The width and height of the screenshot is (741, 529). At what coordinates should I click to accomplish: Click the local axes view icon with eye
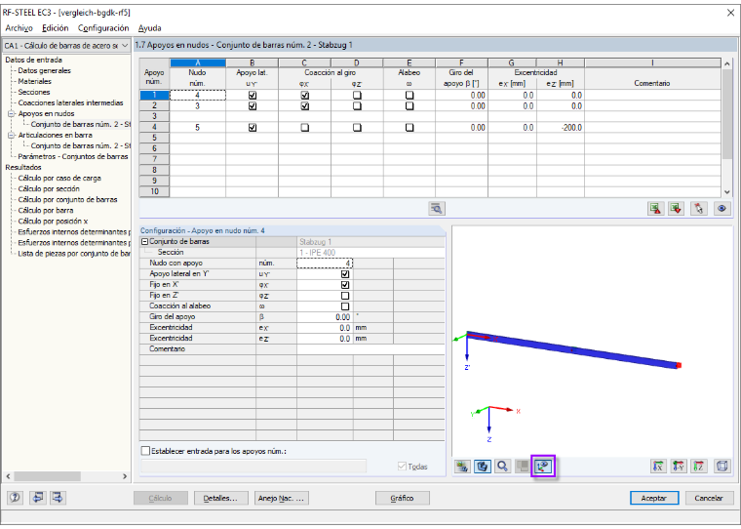pyautogui.click(x=543, y=467)
